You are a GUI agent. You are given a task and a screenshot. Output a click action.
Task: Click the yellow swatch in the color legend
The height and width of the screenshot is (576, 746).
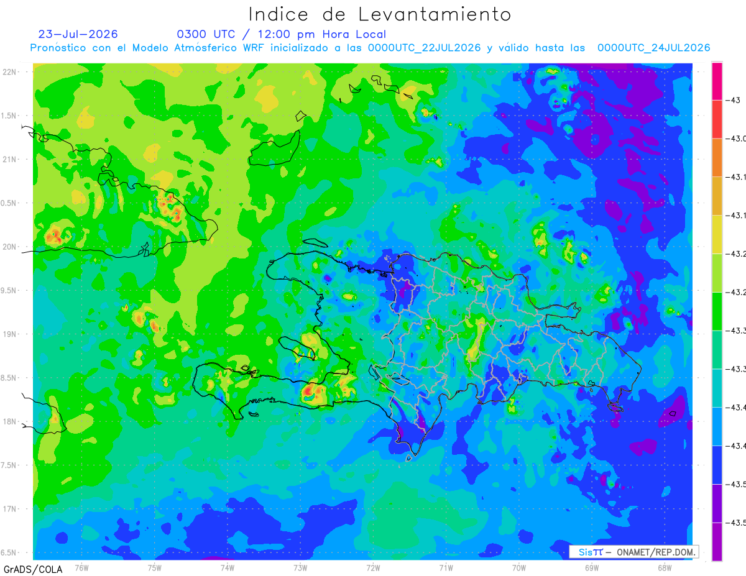pyautogui.click(x=717, y=234)
